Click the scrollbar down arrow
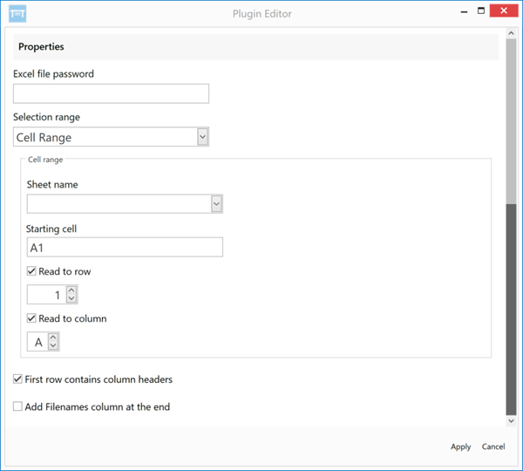Screen dimensions: 523x471 (x=511, y=420)
